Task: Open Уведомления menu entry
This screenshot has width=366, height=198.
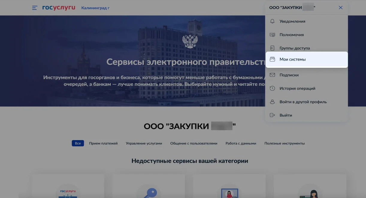Action: pyautogui.click(x=306, y=21)
